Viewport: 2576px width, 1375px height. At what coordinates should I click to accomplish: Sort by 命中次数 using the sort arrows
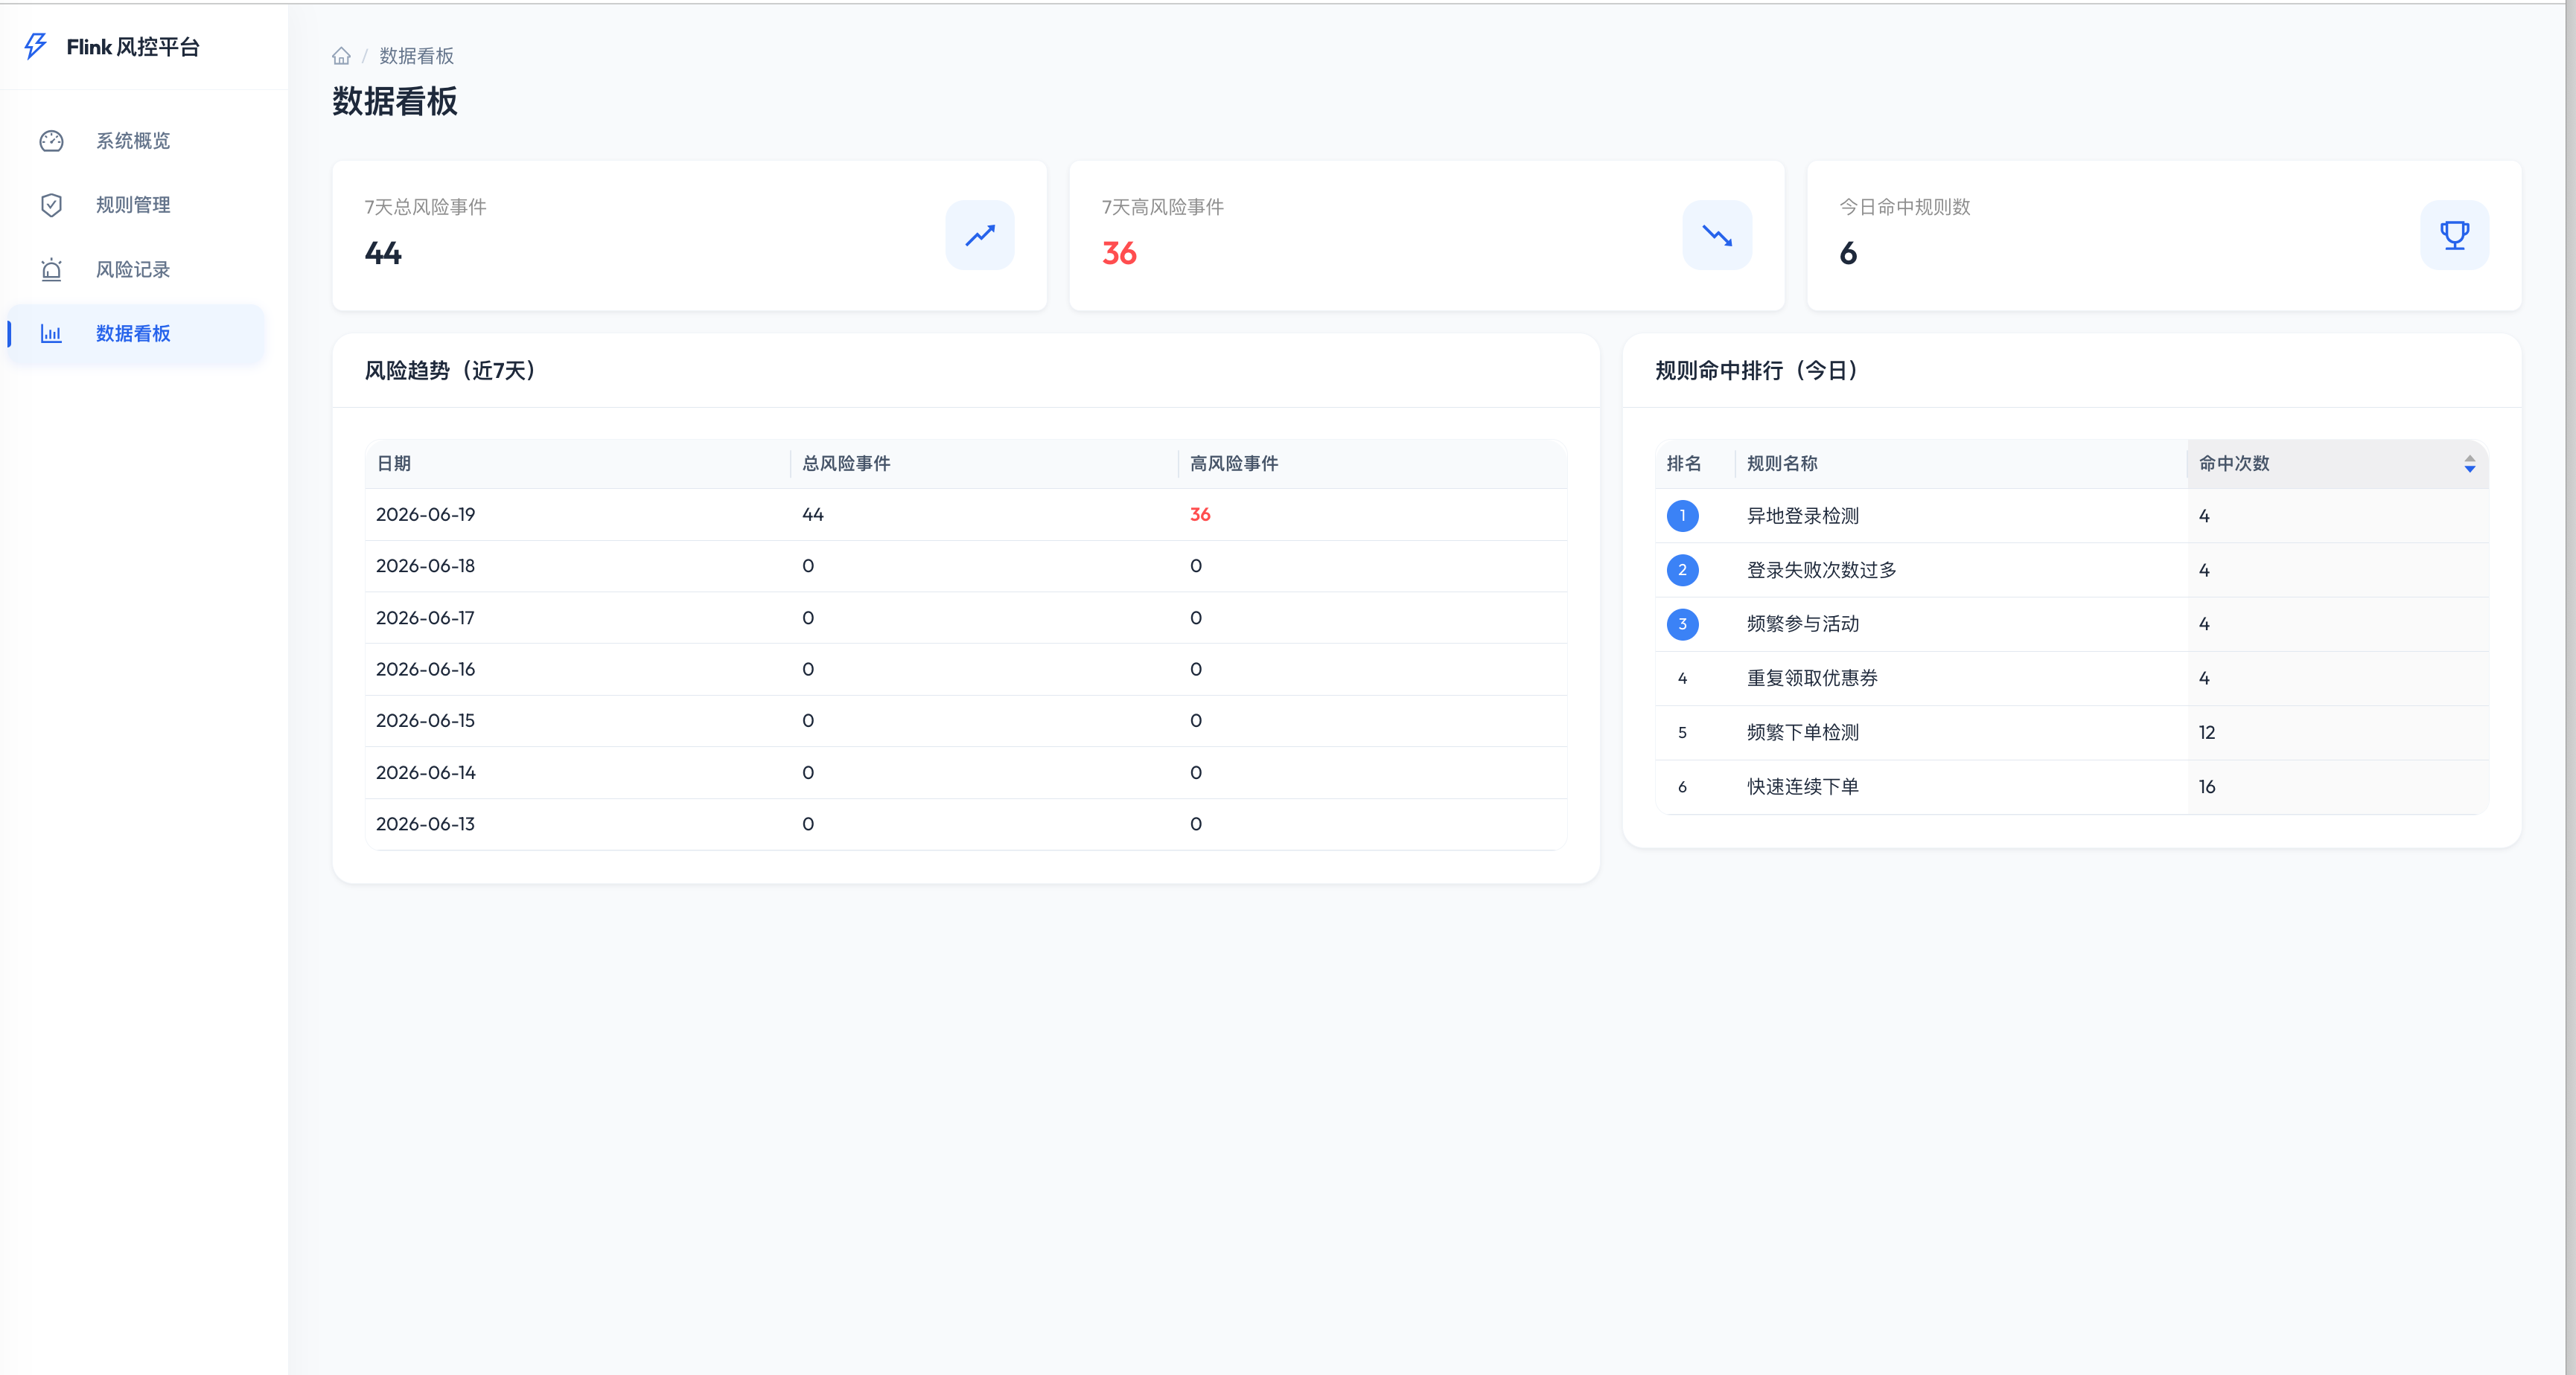[2469, 464]
